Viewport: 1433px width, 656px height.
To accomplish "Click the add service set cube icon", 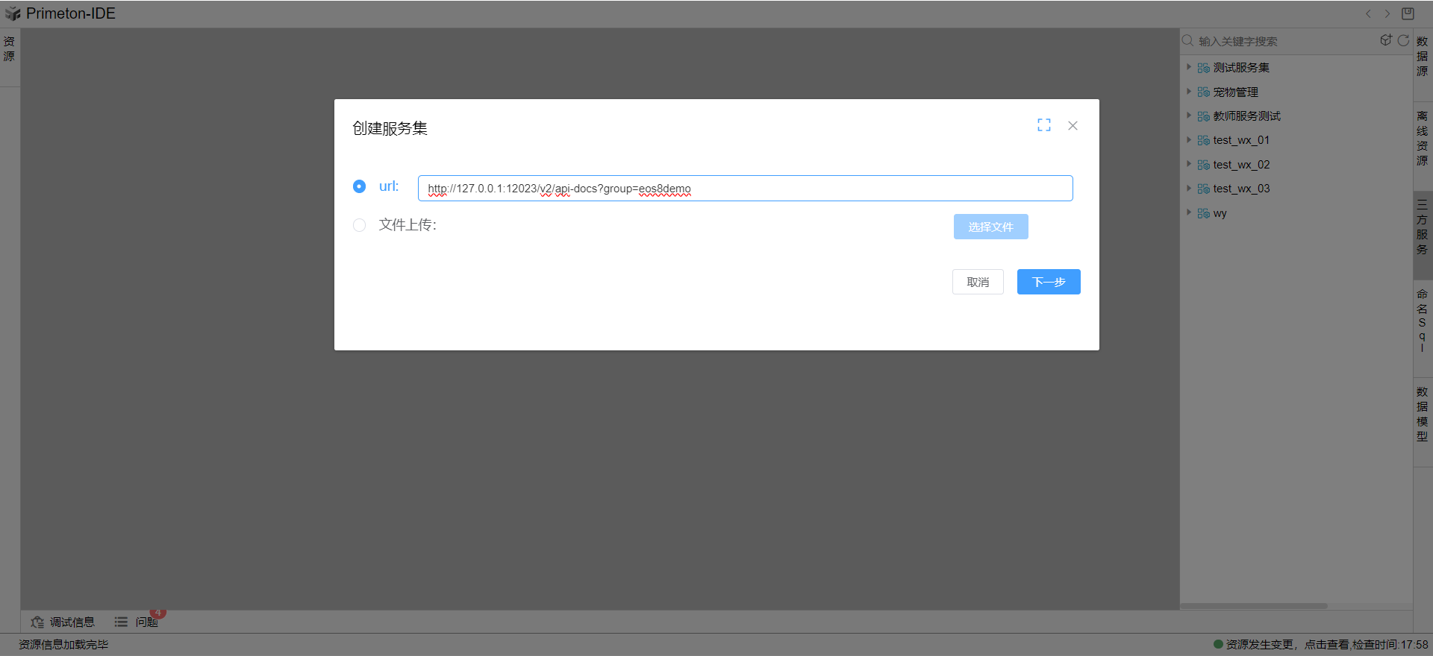I will point(1385,40).
